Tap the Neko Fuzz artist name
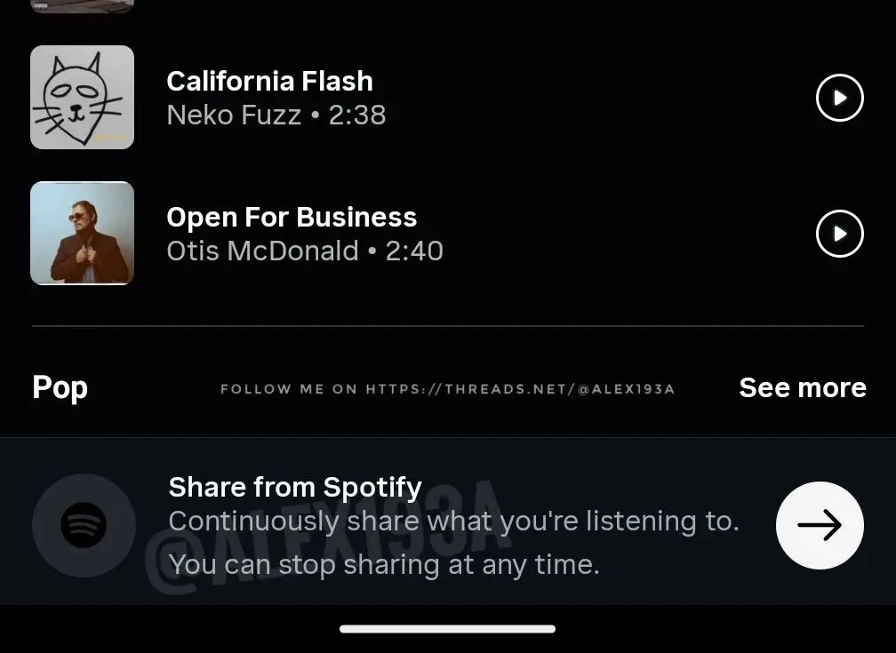The image size is (896, 653). (234, 115)
